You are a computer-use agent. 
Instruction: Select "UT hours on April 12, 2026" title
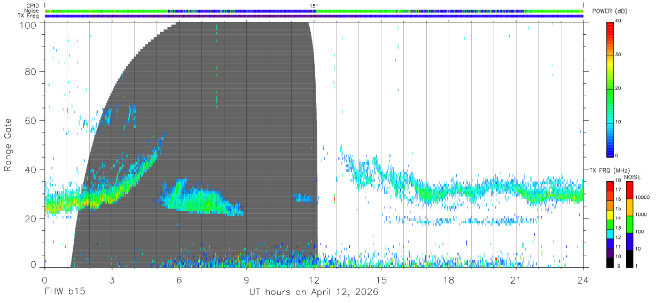pos(314,292)
